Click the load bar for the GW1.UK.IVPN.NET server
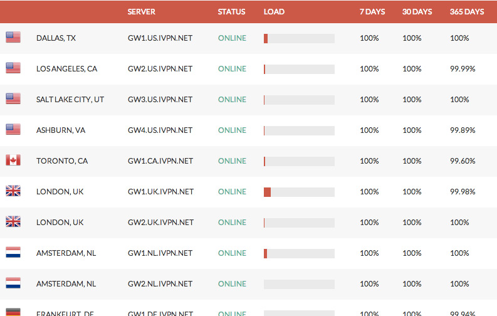 pos(299,191)
